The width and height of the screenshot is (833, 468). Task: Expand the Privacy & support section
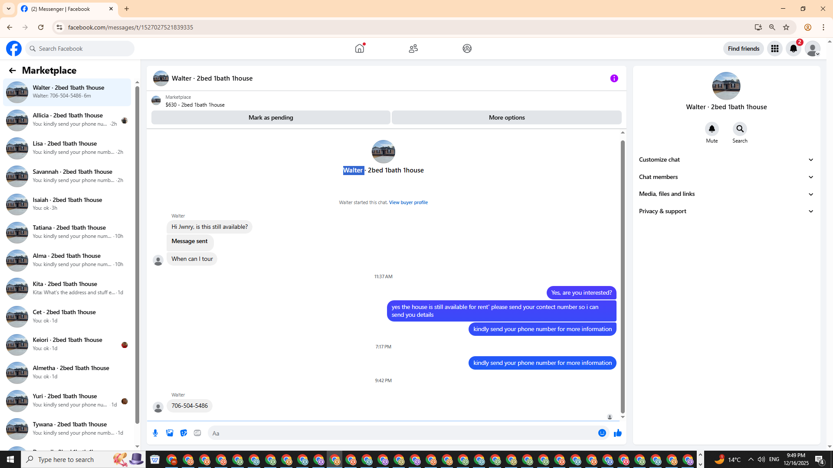pyautogui.click(x=726, y=211)
